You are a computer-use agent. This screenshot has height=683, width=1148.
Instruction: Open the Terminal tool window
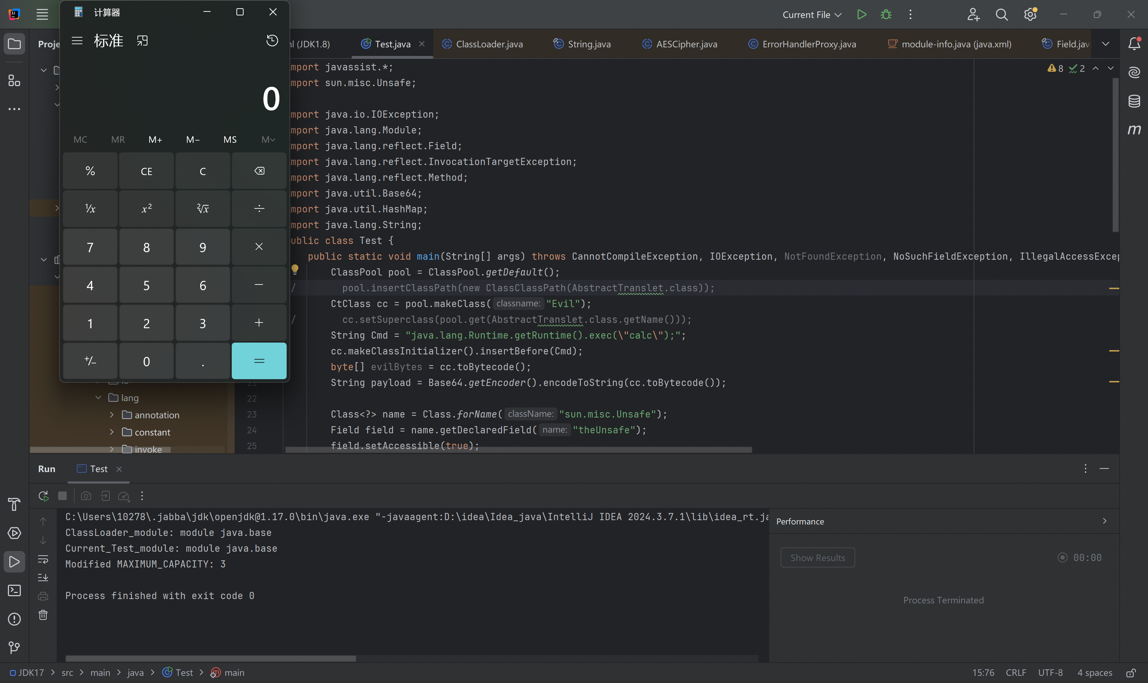pos(14,590)
